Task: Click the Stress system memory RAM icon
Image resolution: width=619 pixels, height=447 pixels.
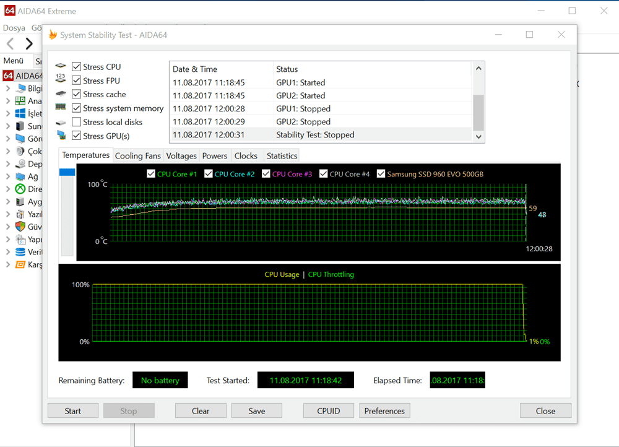Action: [x=60, y=108]
